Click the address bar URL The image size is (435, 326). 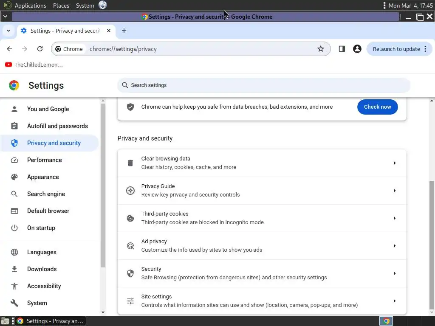pyautogui.click(x=123, y=49)
